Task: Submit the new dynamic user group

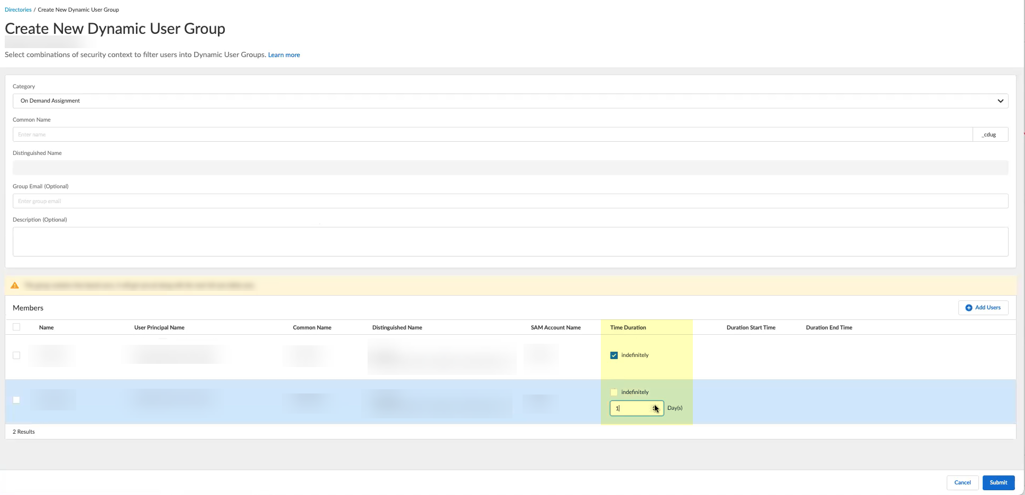Action: point(998,482)
